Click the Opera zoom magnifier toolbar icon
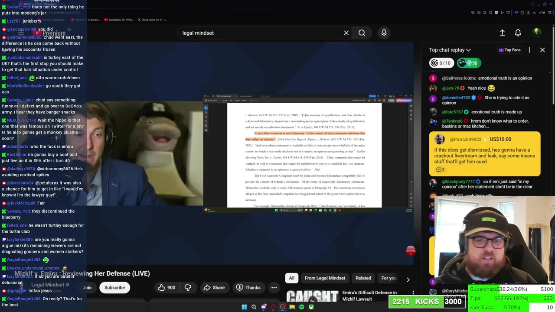 tap(473, 13)
